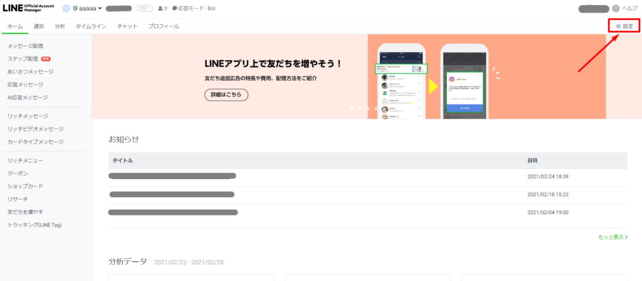Open トラッキング(LINE Tag) in the sidebar

[34, 225]
